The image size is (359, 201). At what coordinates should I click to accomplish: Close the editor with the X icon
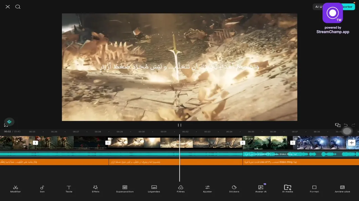click(x=8, y=7)
